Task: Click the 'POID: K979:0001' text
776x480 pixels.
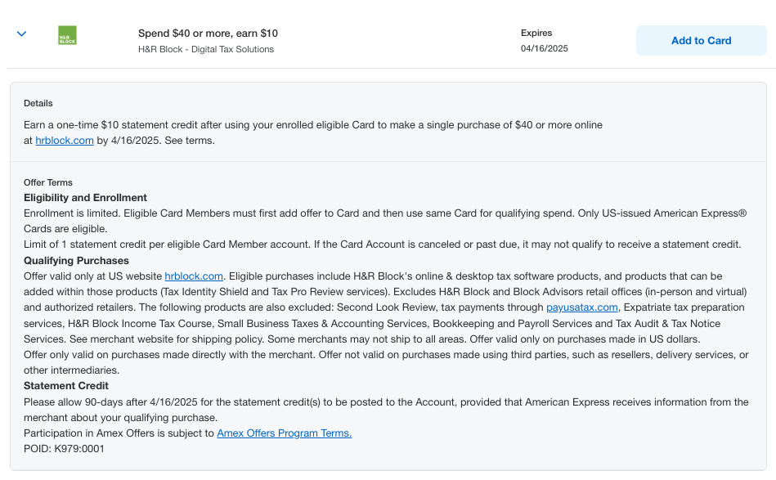Action: pyautogui.click(x=64, y=449)
